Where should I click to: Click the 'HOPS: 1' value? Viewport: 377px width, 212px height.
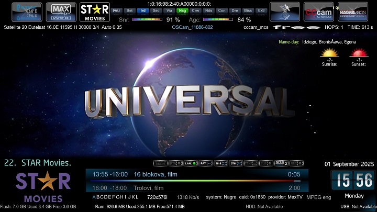[334, 27]
